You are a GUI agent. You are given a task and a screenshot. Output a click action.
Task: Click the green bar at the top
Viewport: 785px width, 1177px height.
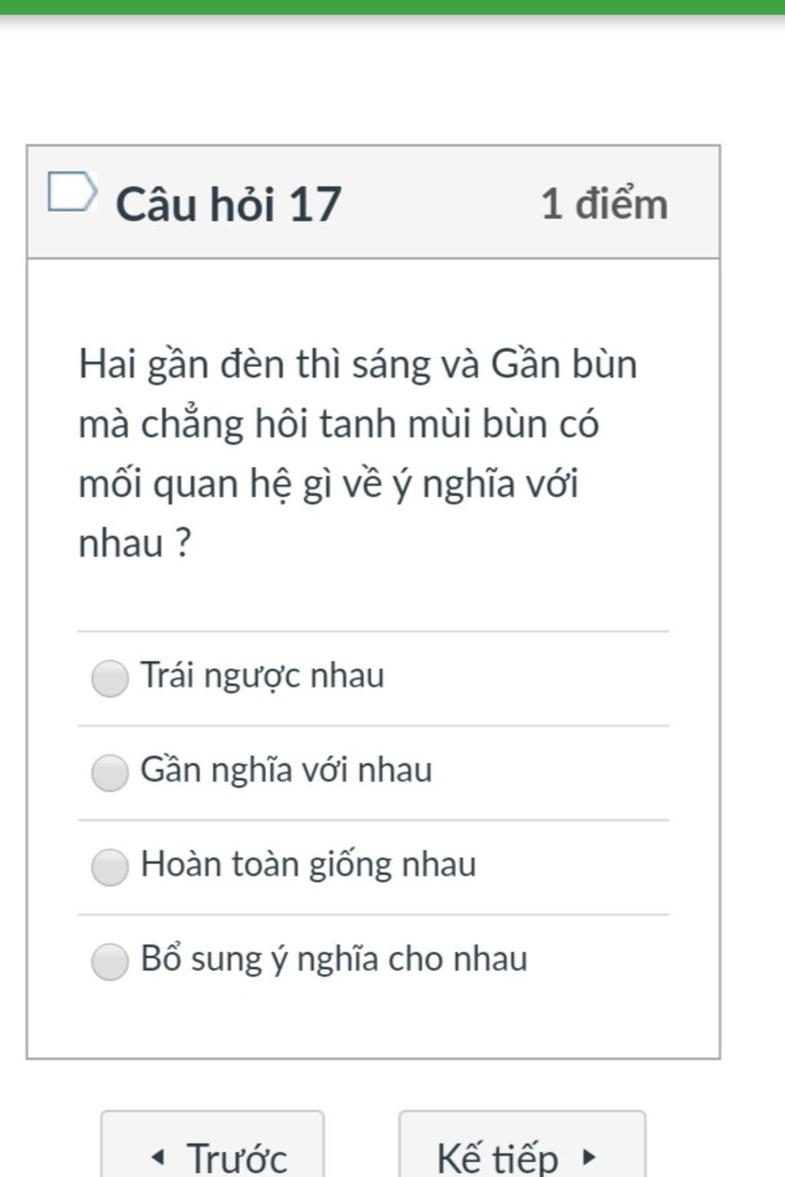point(392,6)
